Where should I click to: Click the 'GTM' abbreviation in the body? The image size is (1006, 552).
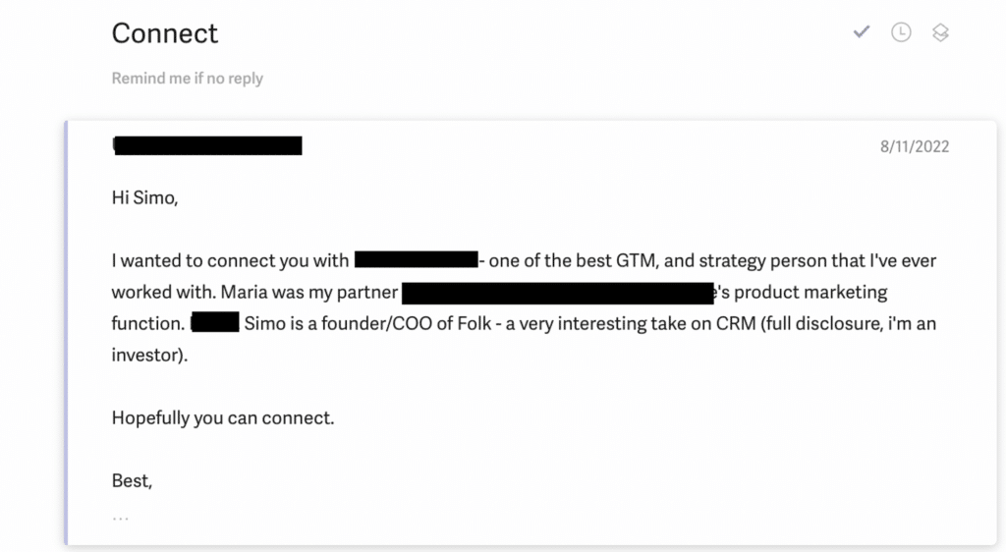[637, 260]
